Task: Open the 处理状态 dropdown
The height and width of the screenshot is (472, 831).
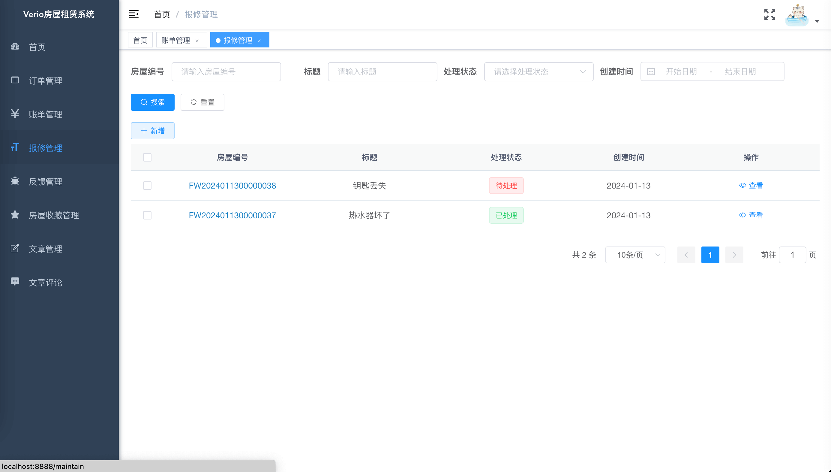Action: [x=538, y=72]
